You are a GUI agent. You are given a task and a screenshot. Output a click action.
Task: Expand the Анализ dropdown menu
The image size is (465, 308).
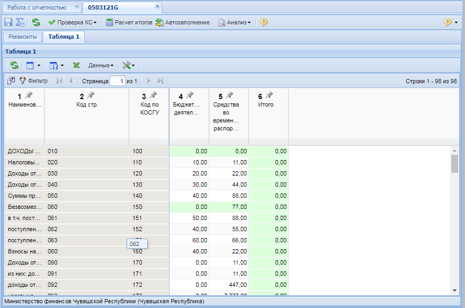click(x=235, y=22)
